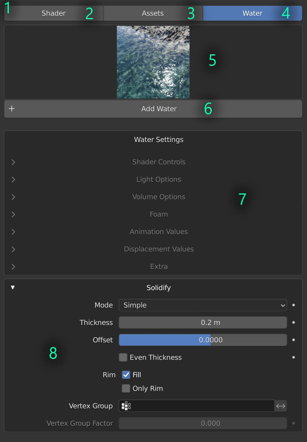Uncheck the Rim Fill checkbox
The image size is (307, 442).
click(126, 375)
